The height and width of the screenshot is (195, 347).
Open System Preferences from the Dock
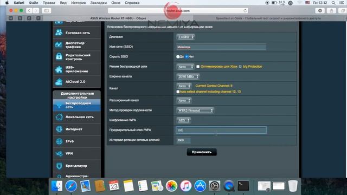215,186
